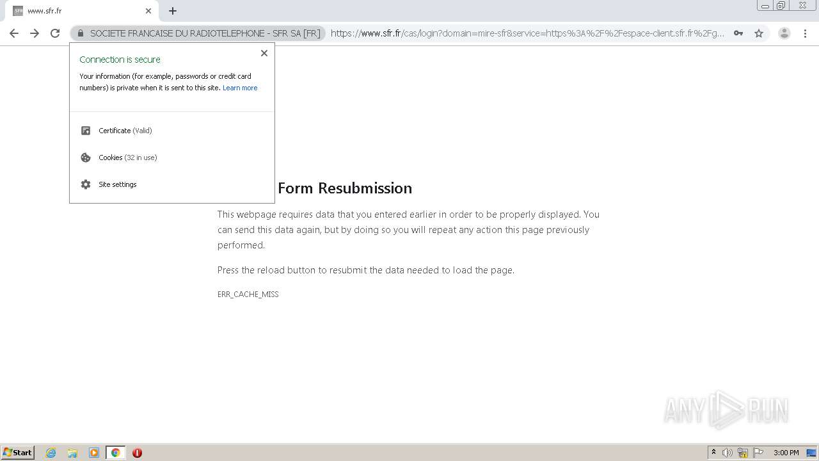819x461 pixels.
Task: Open the Chrome profile avatar
Action: tap(784, 33)
